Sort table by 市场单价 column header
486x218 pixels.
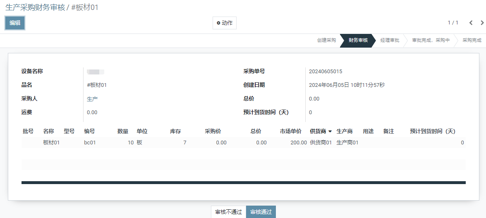click(x=290, y=132)
